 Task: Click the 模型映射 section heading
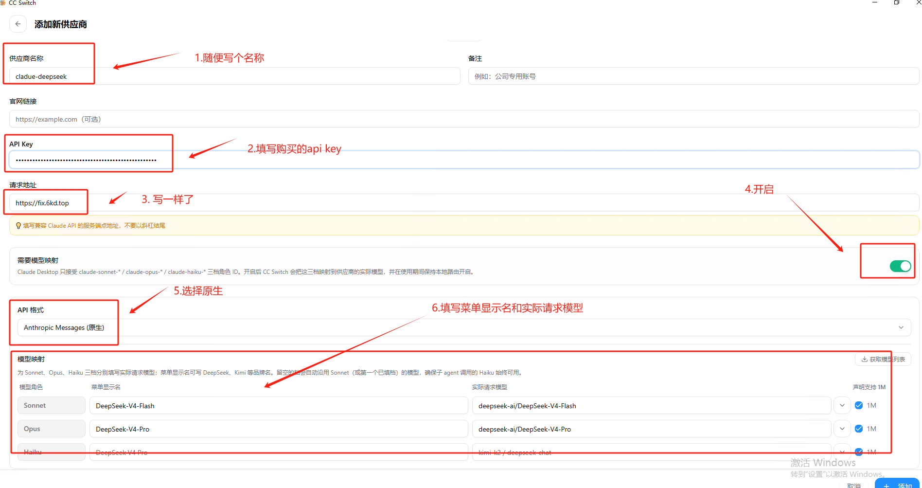(31, 359)
